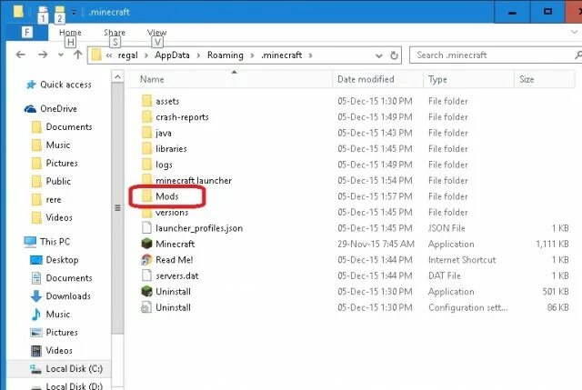Click the launcher_profiles.json file icon
The width and height of the screenshot is (582, 390).
pos(147,228)
